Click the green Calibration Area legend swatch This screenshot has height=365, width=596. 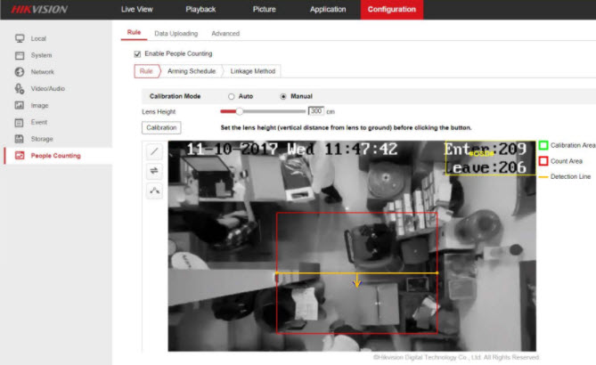coord(543,145)
